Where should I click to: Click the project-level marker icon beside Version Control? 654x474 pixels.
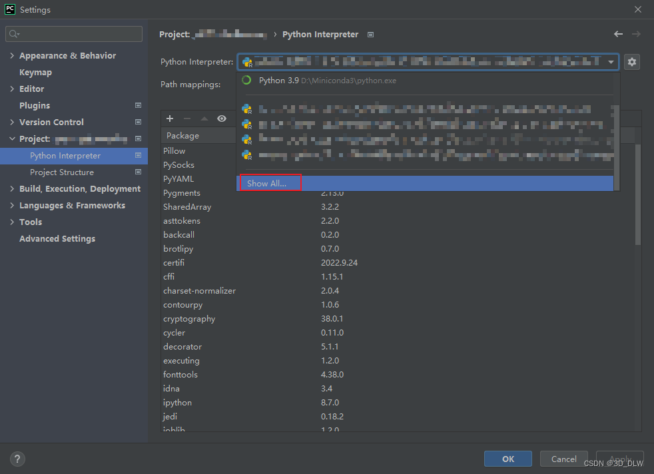[x=138, y=122]
